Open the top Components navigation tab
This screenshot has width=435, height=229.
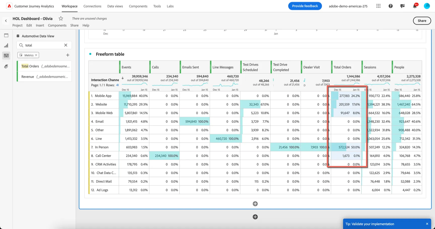[138, 6]
